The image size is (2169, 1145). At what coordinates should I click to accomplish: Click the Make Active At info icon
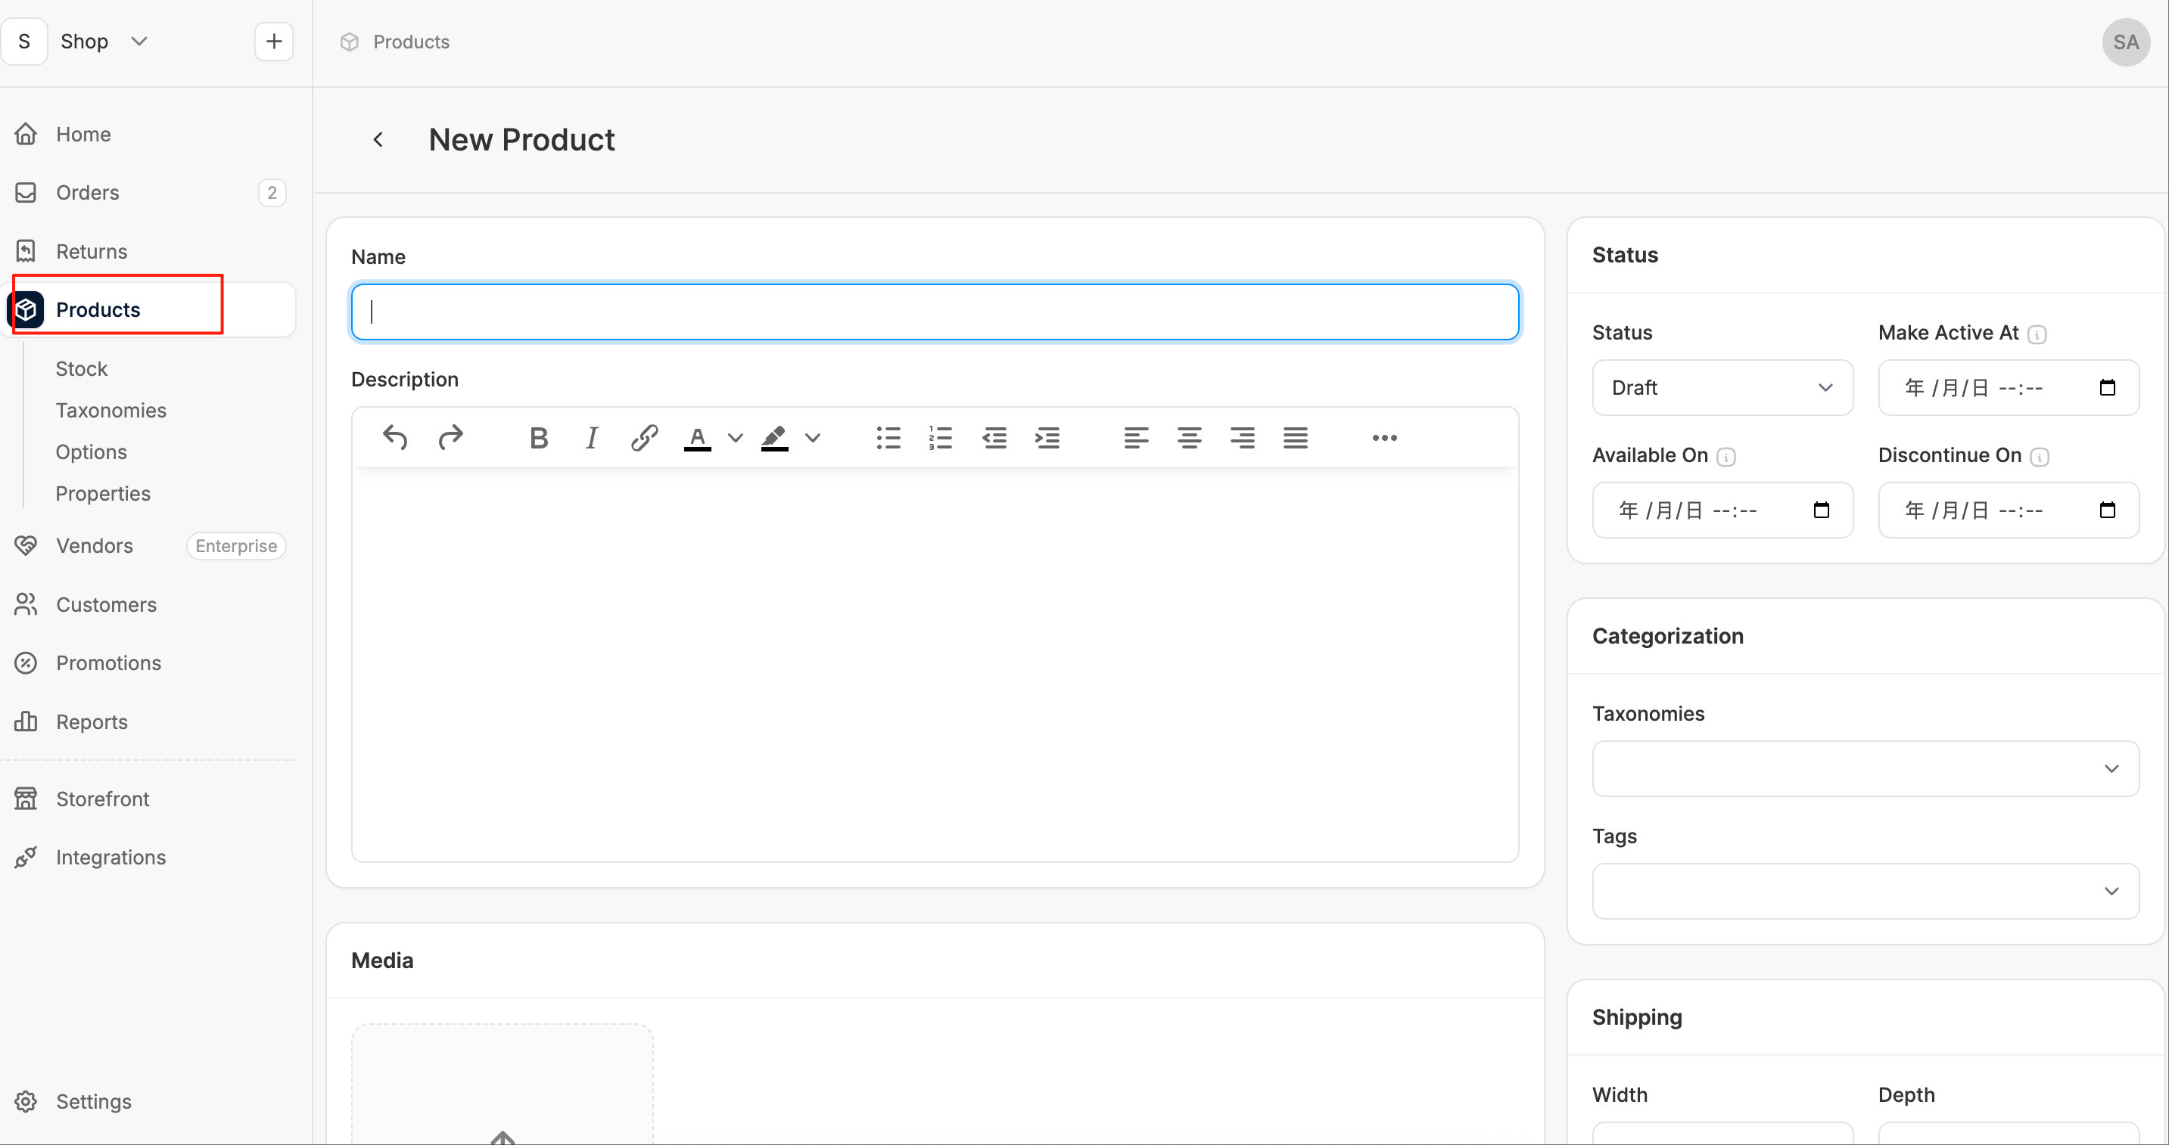pos(2037,335)
